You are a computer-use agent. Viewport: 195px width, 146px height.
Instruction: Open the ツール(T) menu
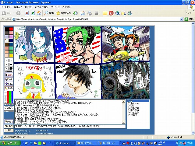coord(55,7)
